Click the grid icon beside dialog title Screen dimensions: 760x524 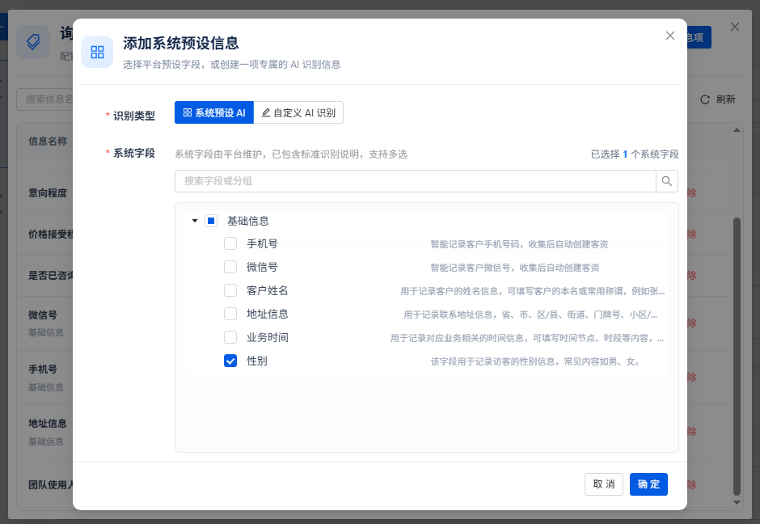pos(97,52)
